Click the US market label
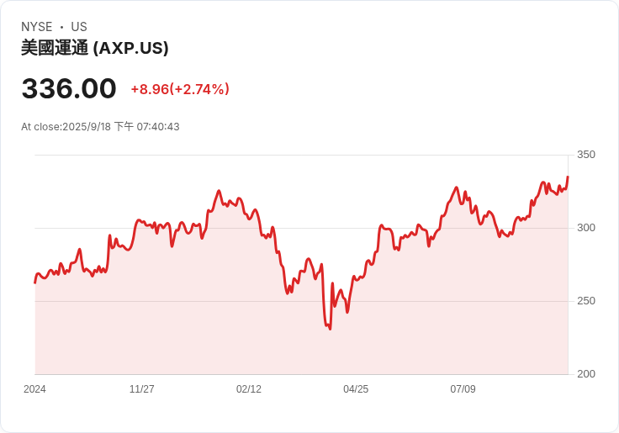The image size is (619, 433). click(x=79, y=27)
